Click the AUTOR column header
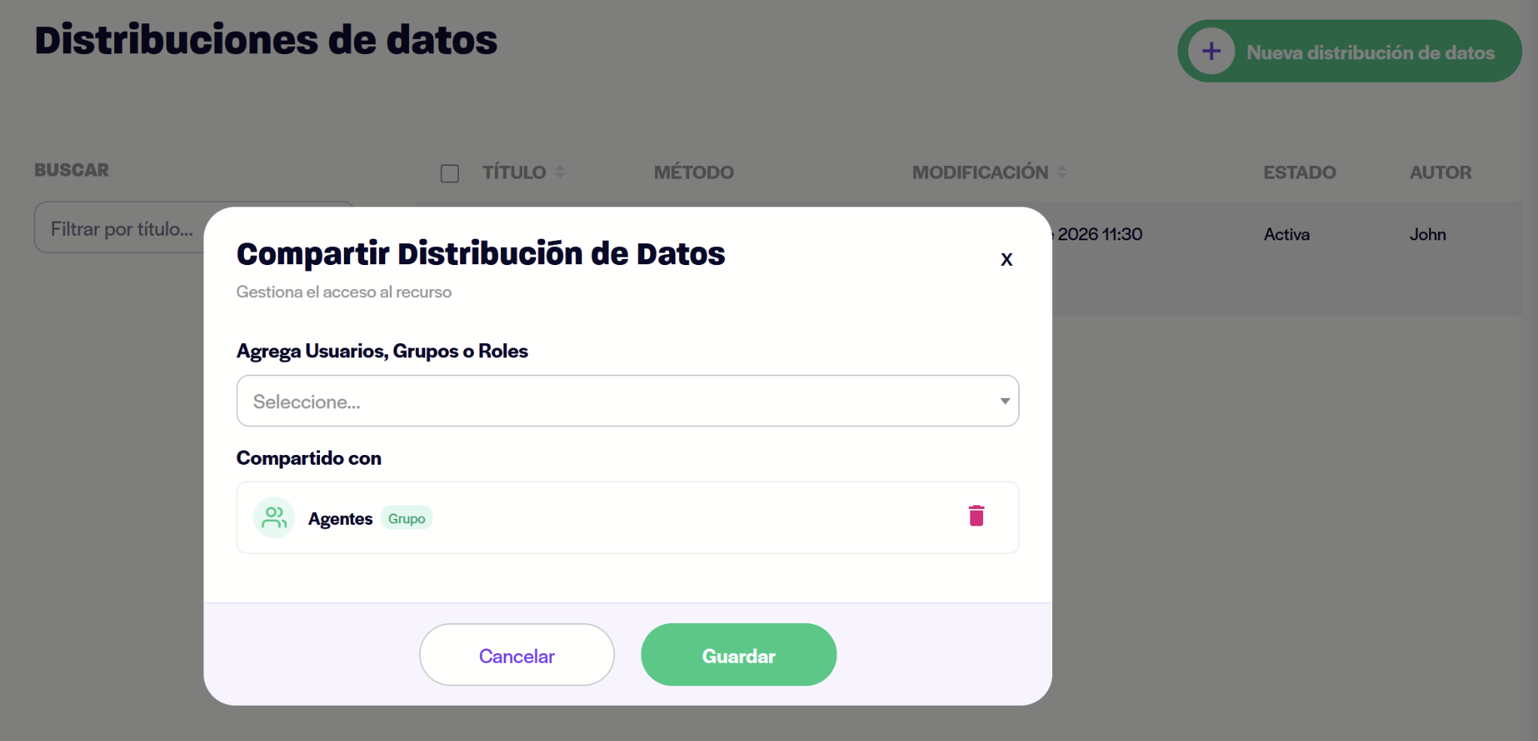This screenshot has height=741, width=1538. (x=1440, y=172)
